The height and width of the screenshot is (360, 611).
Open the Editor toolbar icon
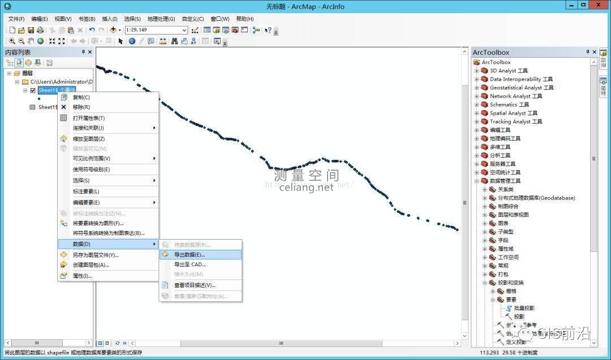coord(195,30)
